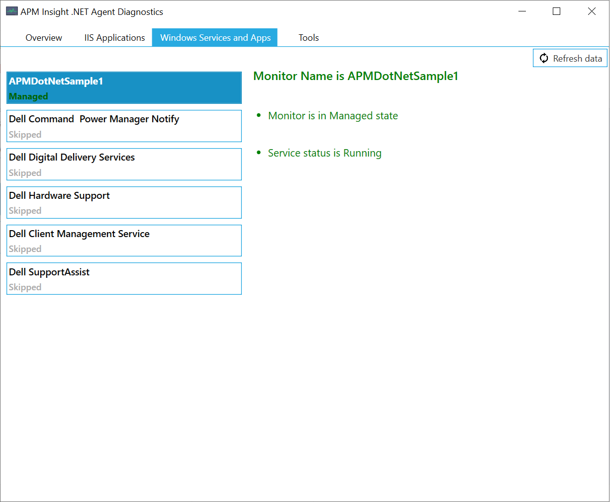Screen dimensions: 610x502
Task: Select the Dell SupportAssist service entry
Action: (124, 278)
